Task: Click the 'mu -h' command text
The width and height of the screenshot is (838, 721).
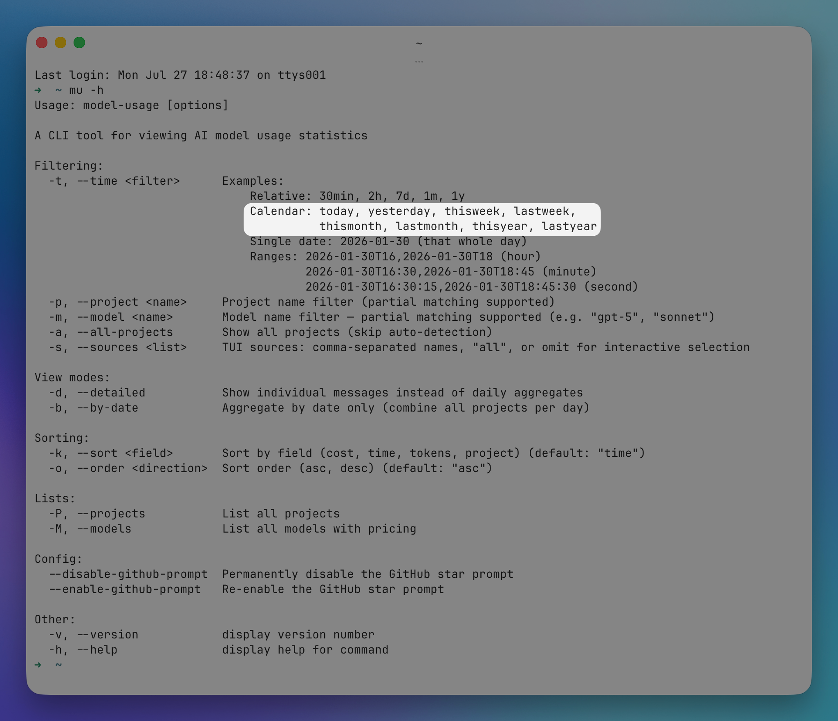Action: [86, 90]
